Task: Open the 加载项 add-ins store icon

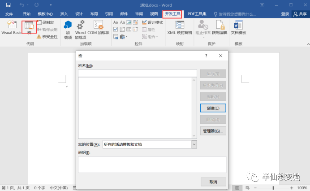Action: pyautogui.click(x=68, y=30)
